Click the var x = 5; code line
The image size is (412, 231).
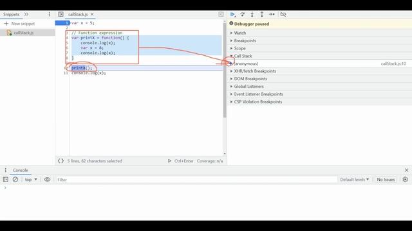pos(83,23)
